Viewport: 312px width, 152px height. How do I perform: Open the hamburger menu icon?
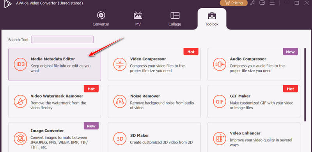pyautogui.click(x=272, y=3)
